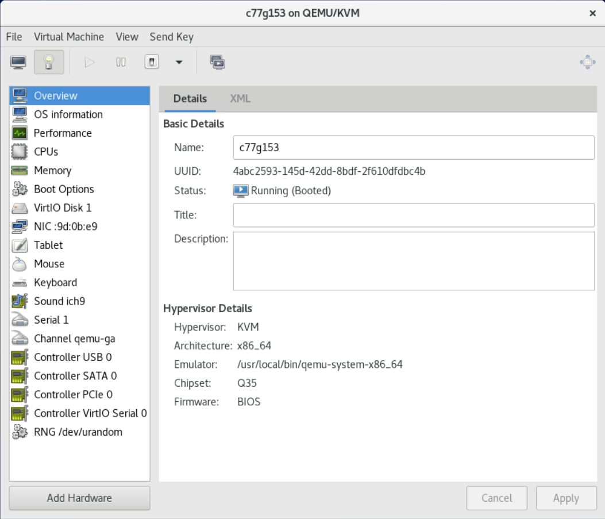Click the Hypervisor value KVM
This screenshot has width=605, height=519.
tap(248, 327)
